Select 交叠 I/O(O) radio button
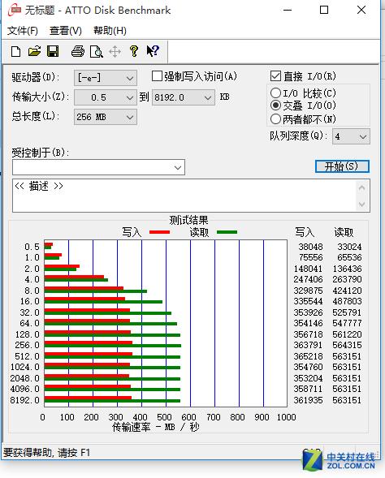The width and height of the screenshot is (385, 478). click(x=275, y=106)
